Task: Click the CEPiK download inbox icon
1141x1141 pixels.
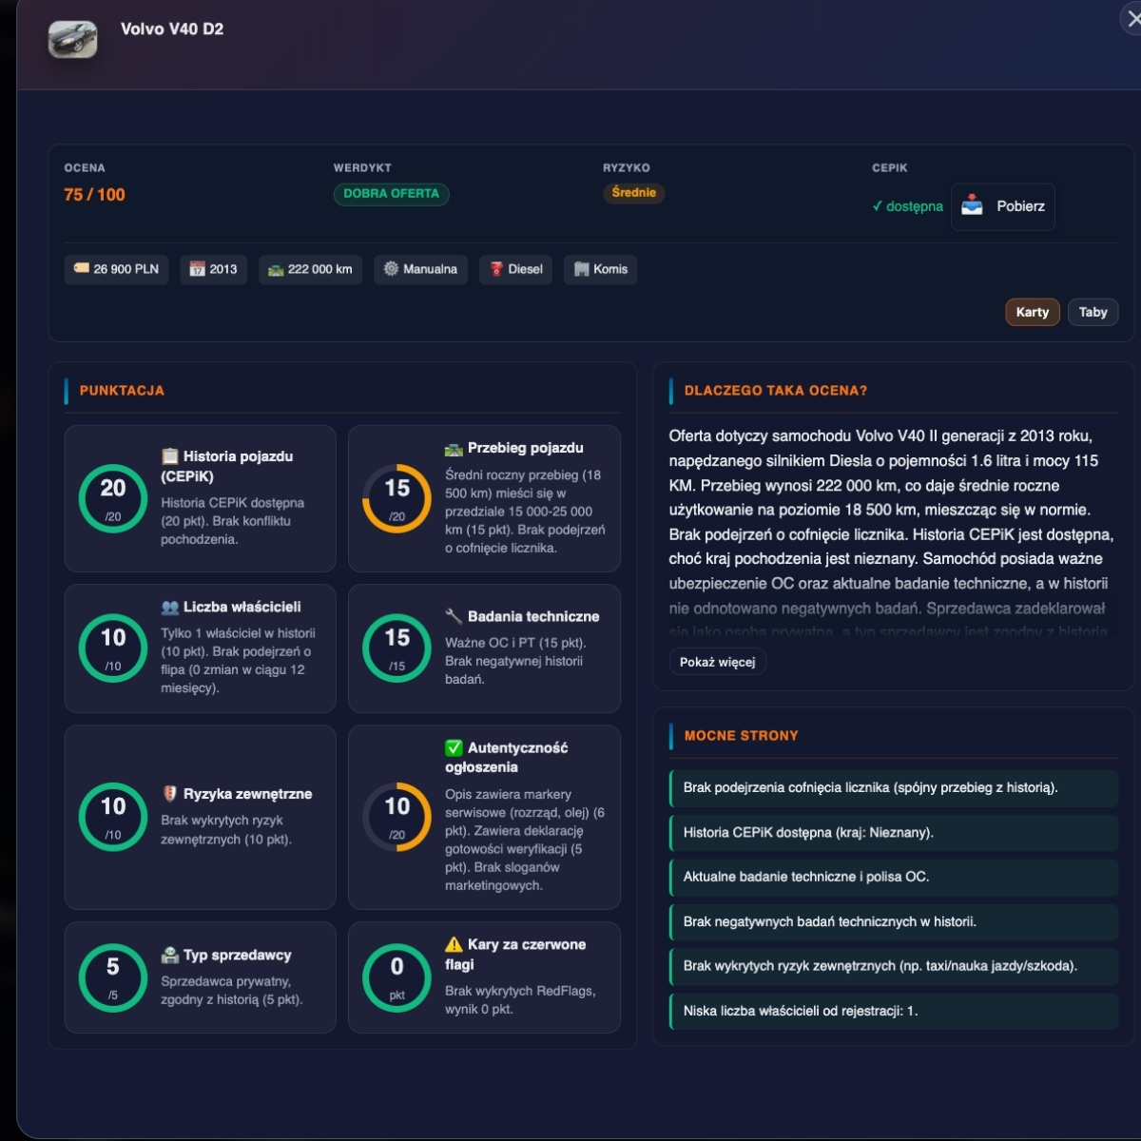Action: [x=972, y=205]
